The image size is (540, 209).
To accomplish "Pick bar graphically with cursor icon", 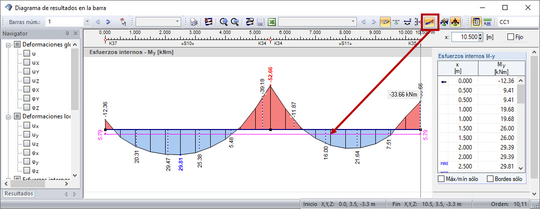I will [123, 21].
